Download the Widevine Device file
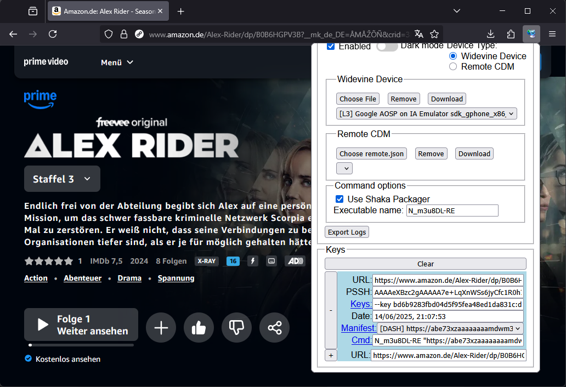The image size is (566, 387). coord(447,99)
